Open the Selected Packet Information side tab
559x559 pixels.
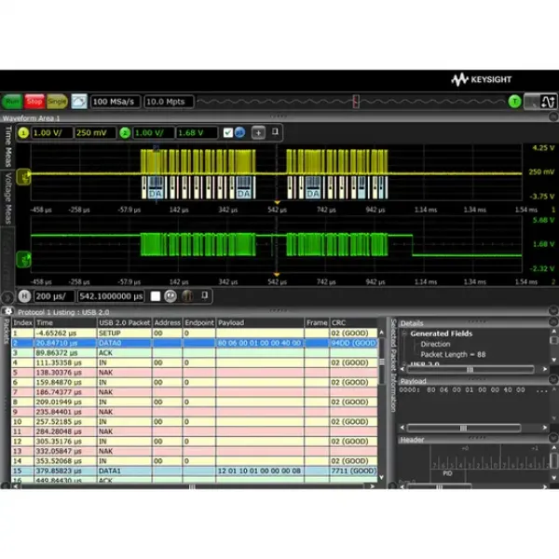pos(393,365)
